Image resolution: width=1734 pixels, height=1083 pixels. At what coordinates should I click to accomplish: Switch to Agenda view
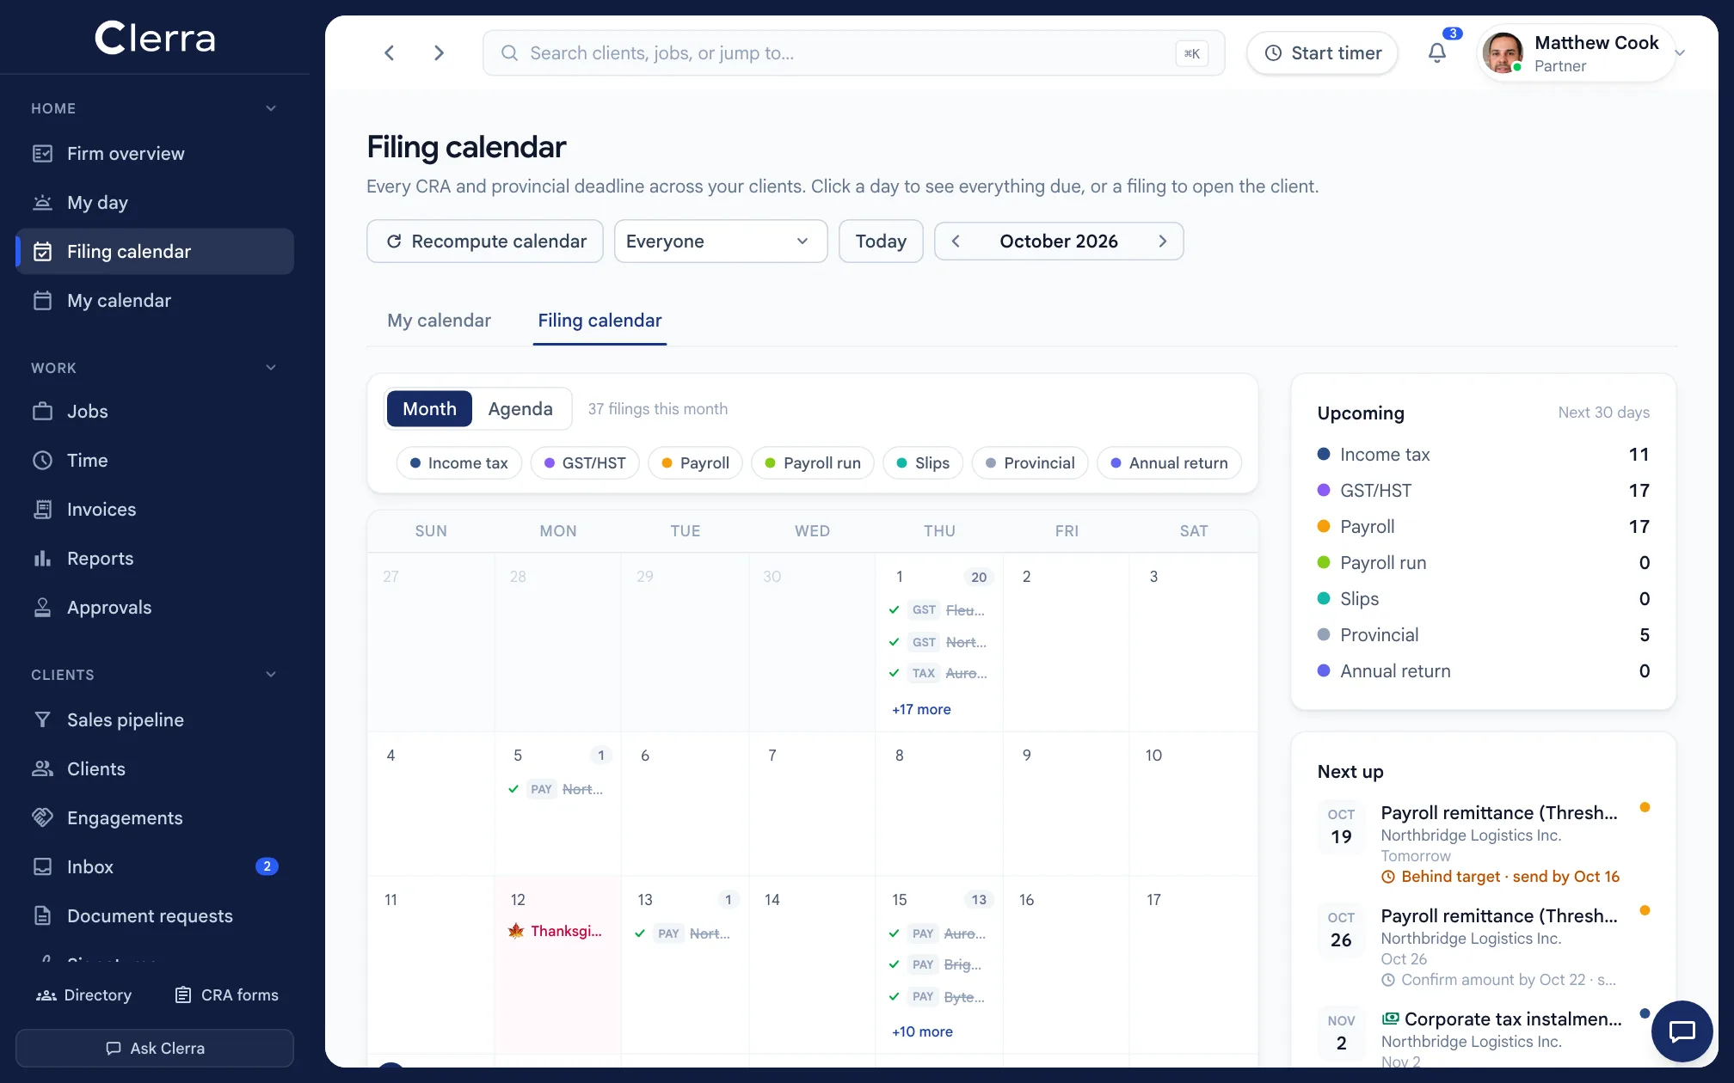[x=520, y=409]
